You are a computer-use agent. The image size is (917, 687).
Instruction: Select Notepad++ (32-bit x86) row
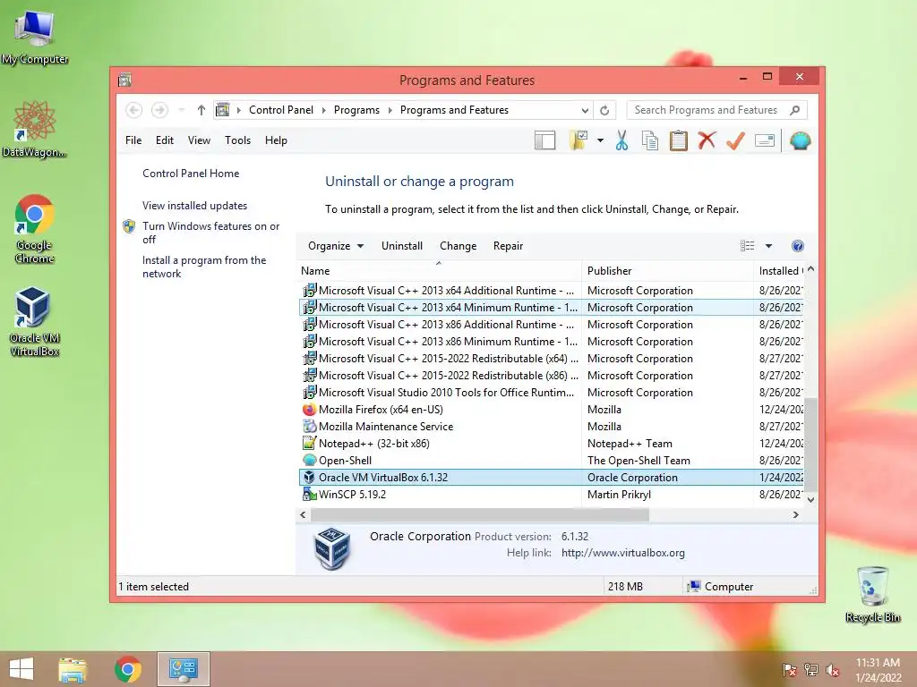coord(551,444)
